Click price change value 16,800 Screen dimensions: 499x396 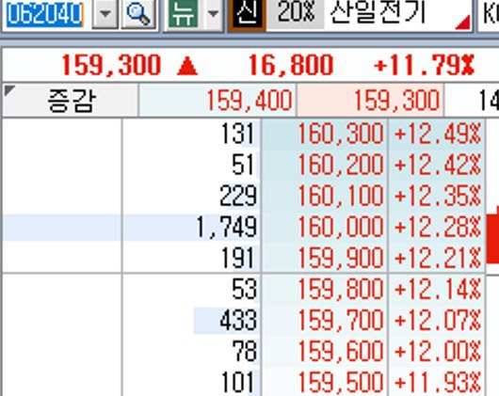pyautogui.click(x=291, y=66)
